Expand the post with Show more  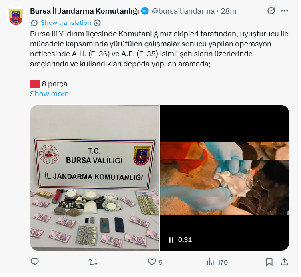pos(49,94)
